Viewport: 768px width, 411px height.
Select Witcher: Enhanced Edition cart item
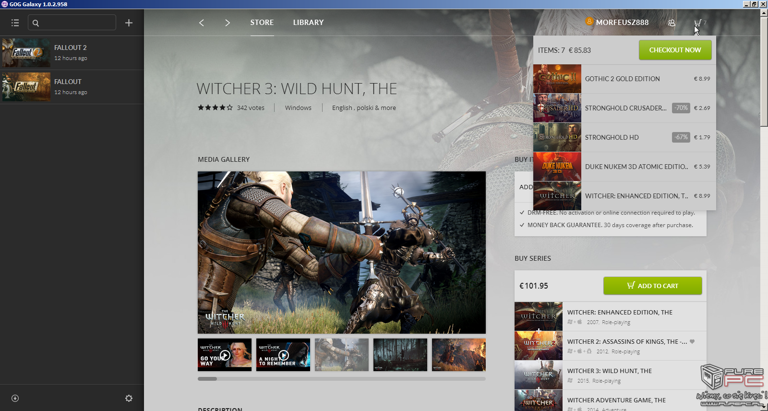click(x=624, y=196)
